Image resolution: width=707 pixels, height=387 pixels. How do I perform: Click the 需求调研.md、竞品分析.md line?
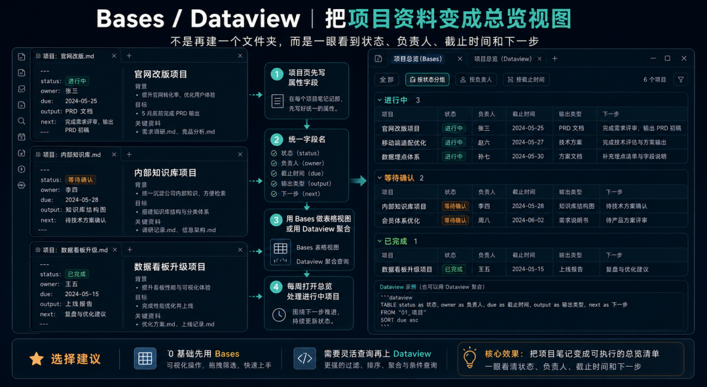coord(178,132)
